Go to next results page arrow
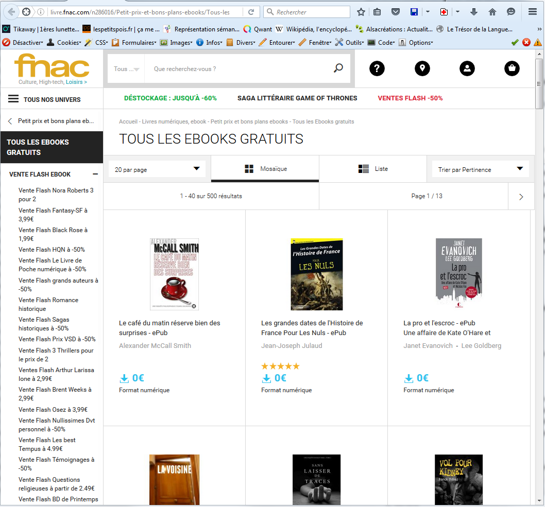Screen dimensions: 545x507 (x=521, y=196)
